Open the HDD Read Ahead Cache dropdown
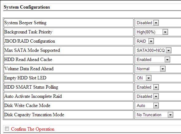This screenshot has height=134, width=181. coord(152,59)
